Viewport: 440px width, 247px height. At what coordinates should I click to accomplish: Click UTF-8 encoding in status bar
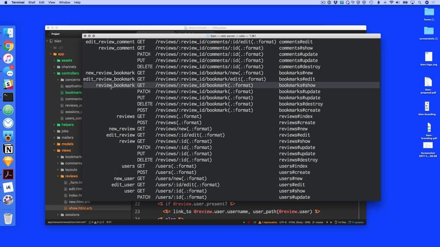click(x=283, y=222)
